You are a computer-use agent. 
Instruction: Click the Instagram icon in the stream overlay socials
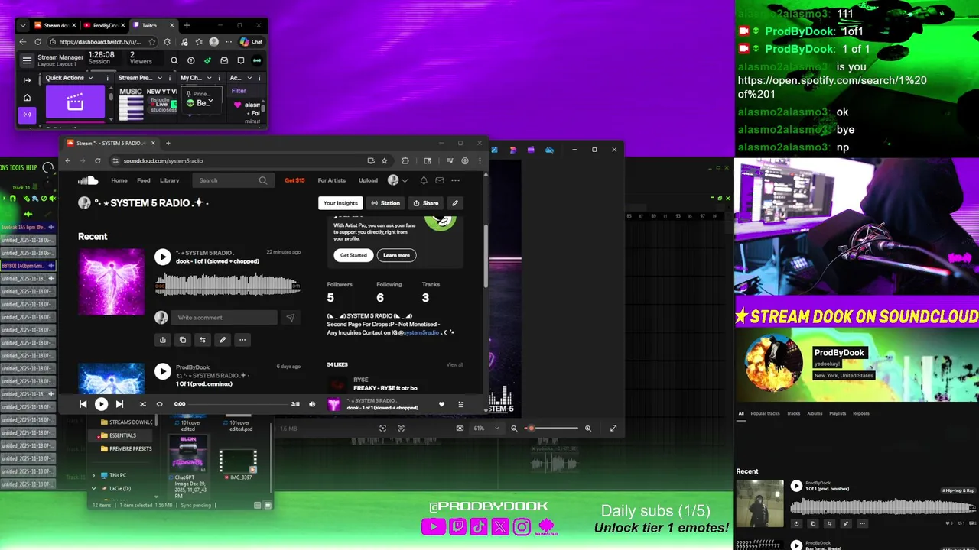pyautogui.click(x=522, y=526)
